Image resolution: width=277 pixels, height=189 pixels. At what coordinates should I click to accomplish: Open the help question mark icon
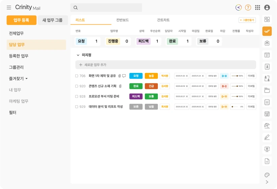pos(248,7)
